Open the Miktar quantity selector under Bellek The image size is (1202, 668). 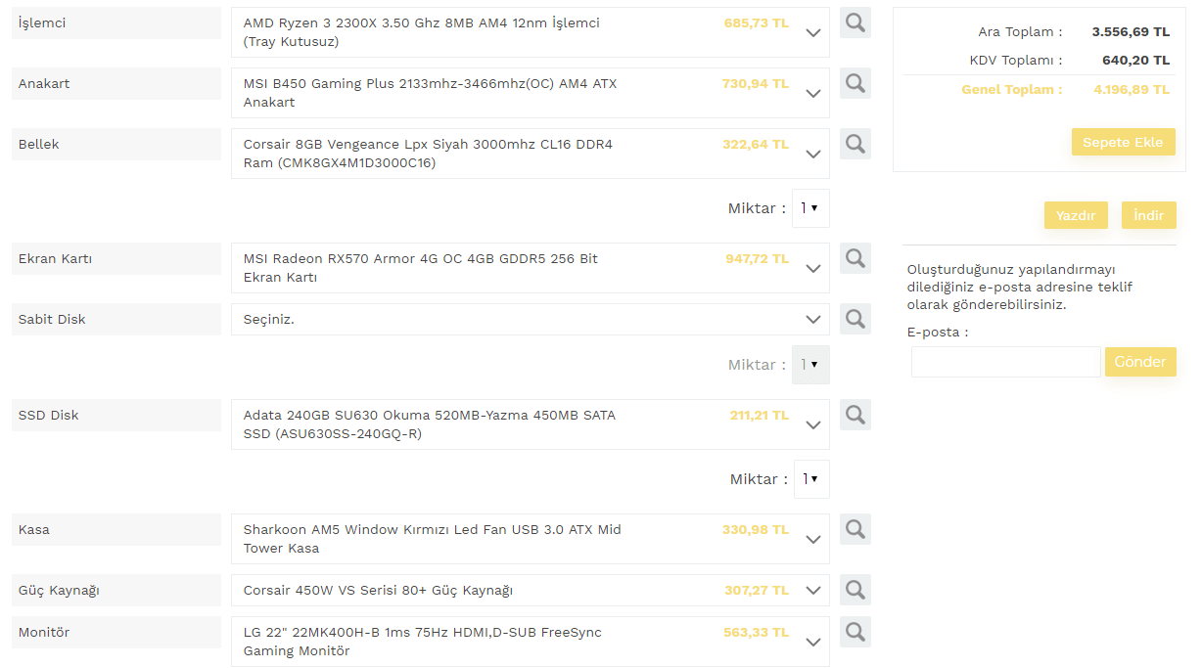810,208
